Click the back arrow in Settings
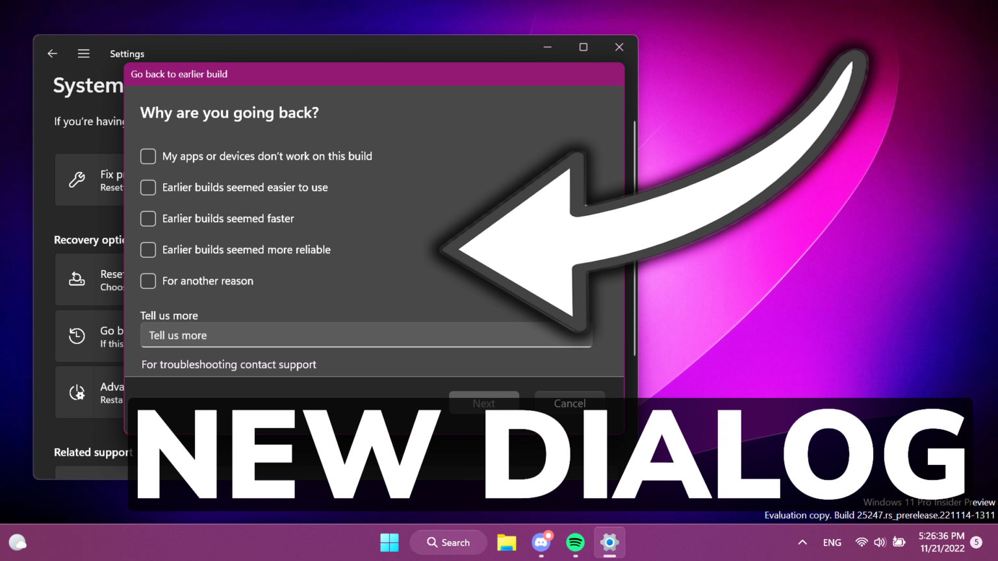The width and height of the screenshot is (998, 561). click(x=52, y=53)
